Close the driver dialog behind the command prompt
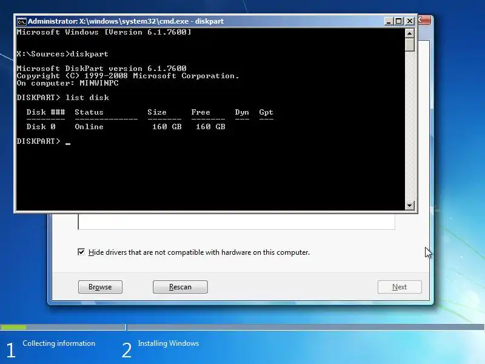 pyautogui.click(x=424, y=20)
